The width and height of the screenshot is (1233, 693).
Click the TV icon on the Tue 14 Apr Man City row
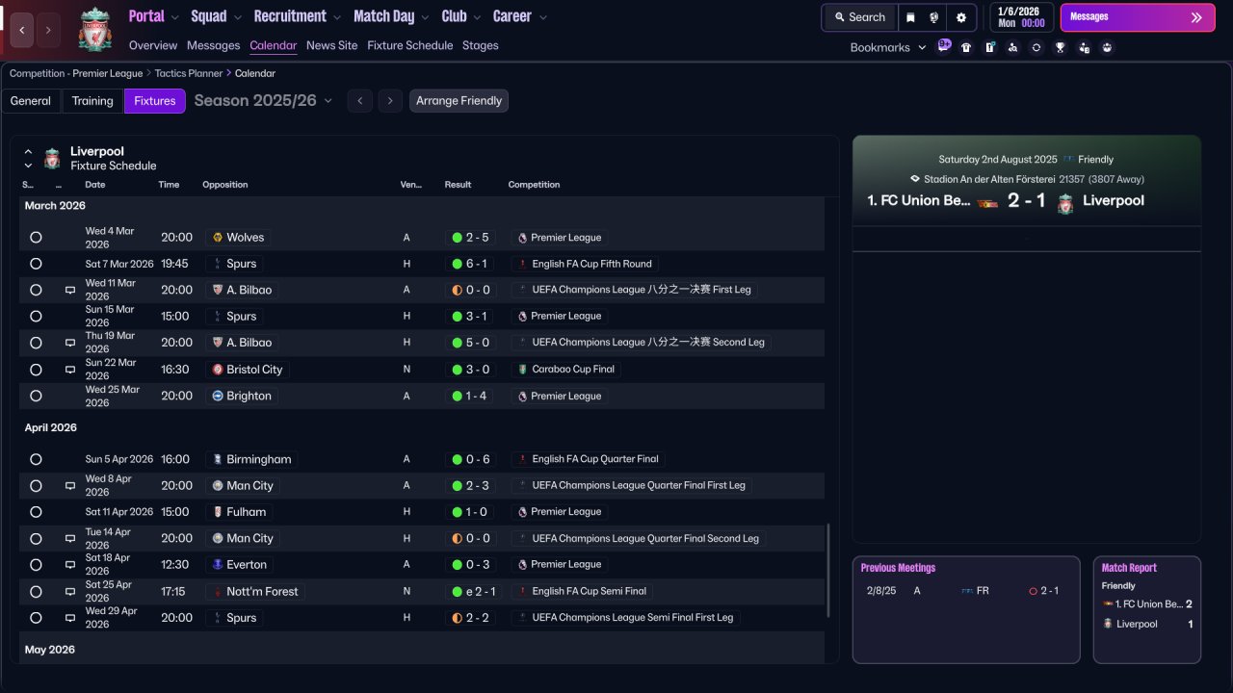point(70,539)
